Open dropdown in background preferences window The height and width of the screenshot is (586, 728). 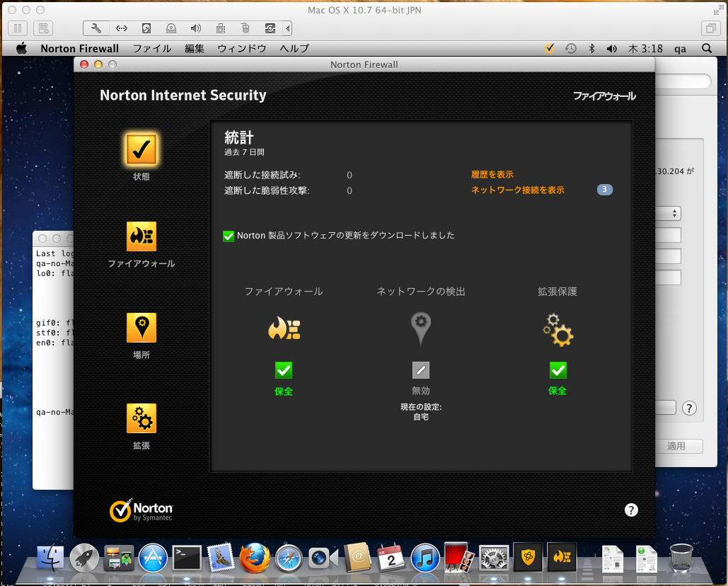674,213
